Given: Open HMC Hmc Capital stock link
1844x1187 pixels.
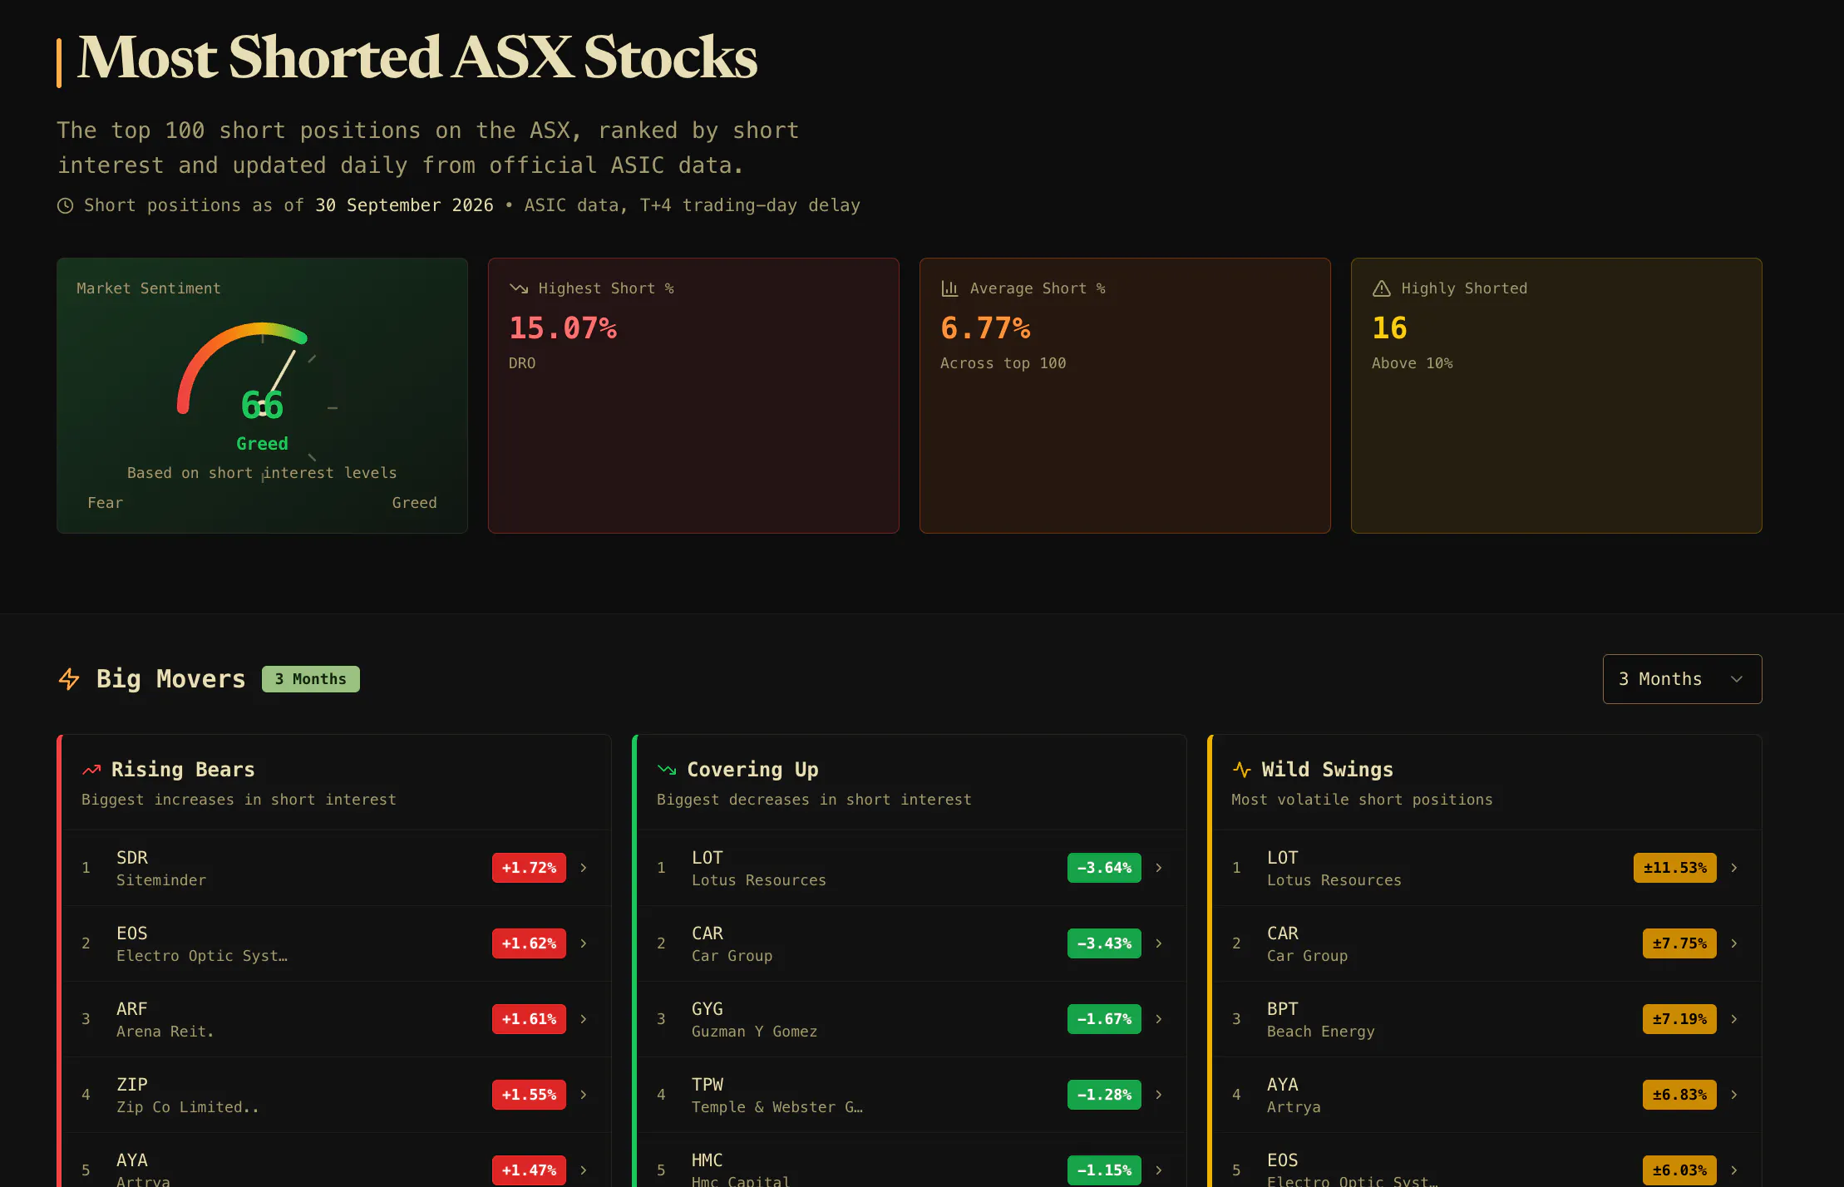Looking at the screenshot, I should pos(912,1160).
